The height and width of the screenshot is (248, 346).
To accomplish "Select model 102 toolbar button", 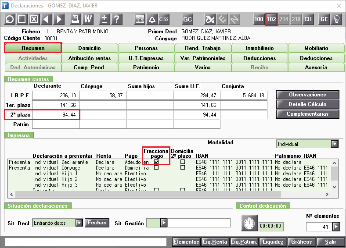I will (x=272, y=19).
